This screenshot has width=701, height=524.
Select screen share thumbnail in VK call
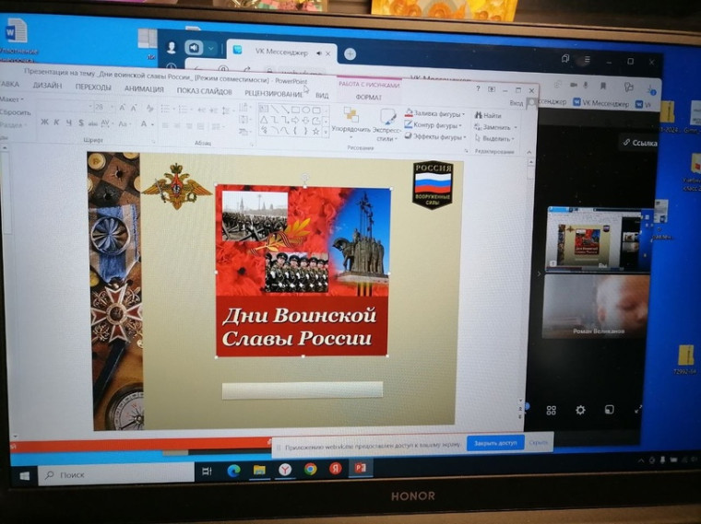pos(599,239)
